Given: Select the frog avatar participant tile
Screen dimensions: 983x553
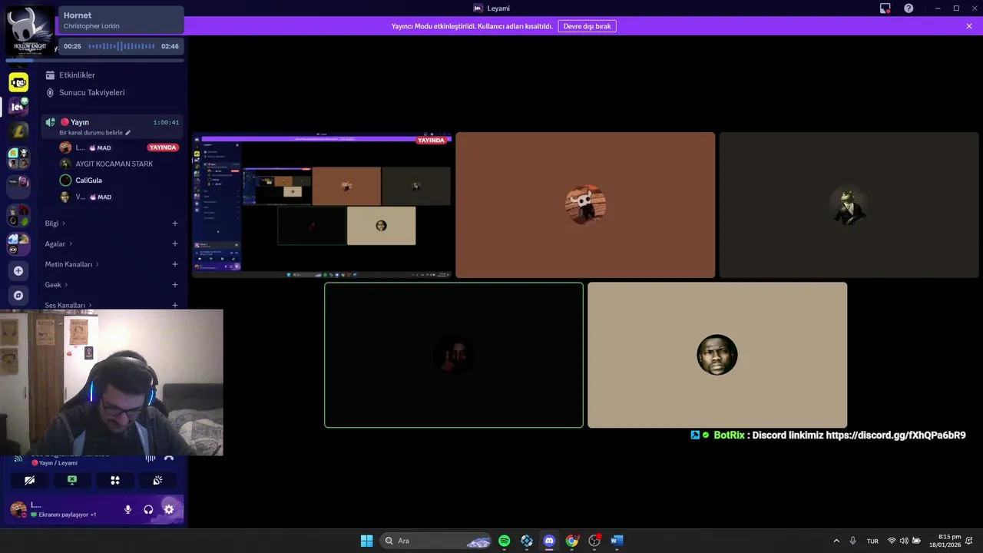Looking at the screenshot, I should click(849, 205).
